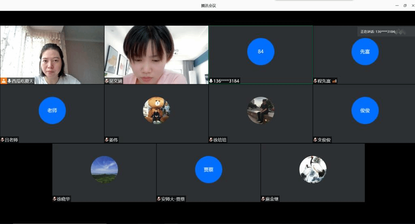Click the muted mic icon beside 麻金继
Viewport: 415px width, 224px height.
tap(263, 199)
